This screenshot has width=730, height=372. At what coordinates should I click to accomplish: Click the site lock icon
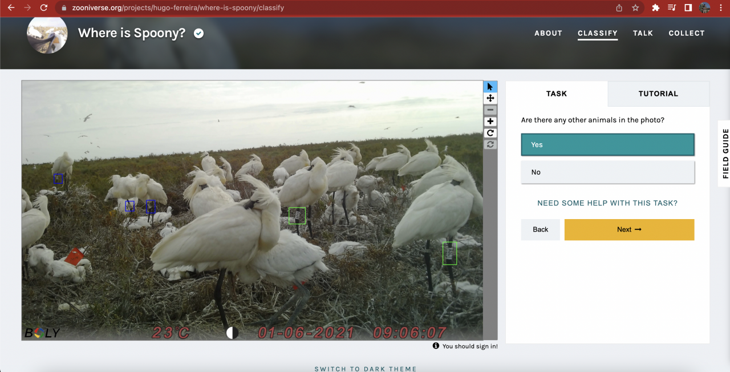[x=64, y=8]
